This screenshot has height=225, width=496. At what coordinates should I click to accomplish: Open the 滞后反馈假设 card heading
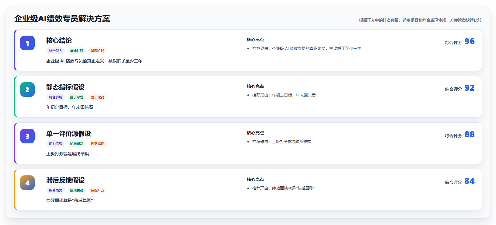click(65, 180)
